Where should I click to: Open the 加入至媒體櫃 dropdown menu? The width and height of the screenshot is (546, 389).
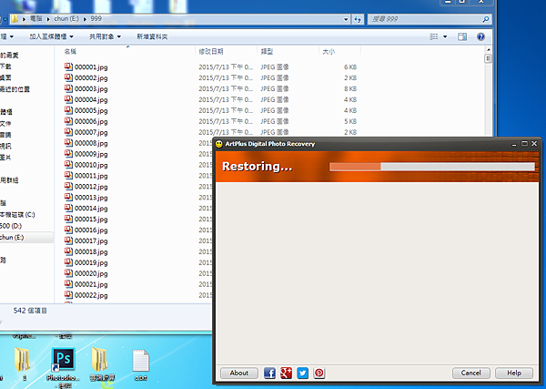coord(52,36)
